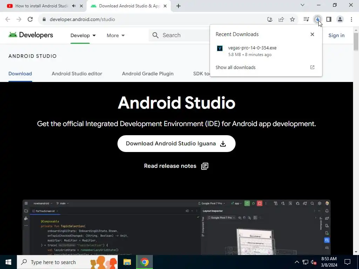Bookmark this page with star icon

click(x=292, y=19)
